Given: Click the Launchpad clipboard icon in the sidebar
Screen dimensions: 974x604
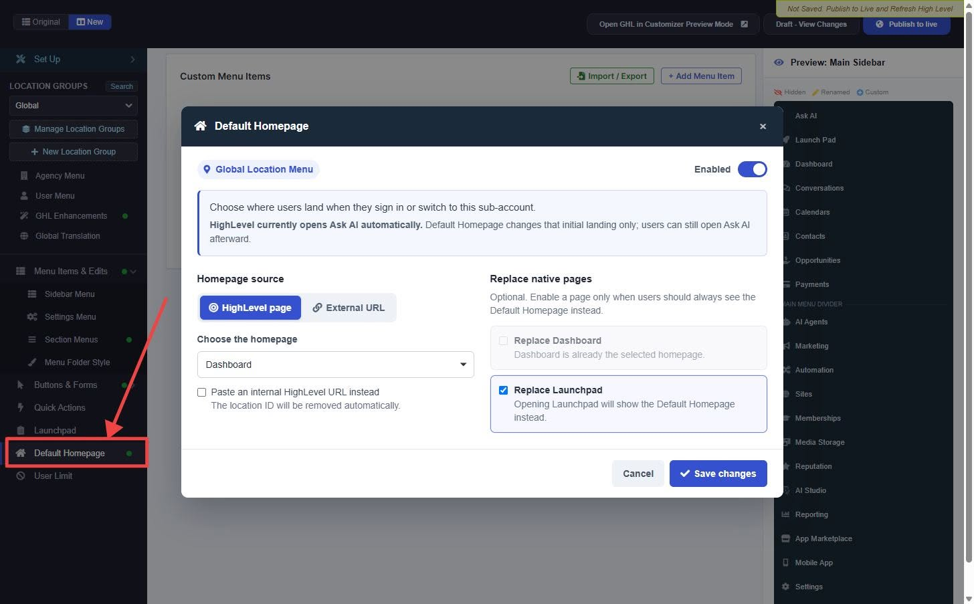Looking at the screenshot, I should tap(21, 431).
